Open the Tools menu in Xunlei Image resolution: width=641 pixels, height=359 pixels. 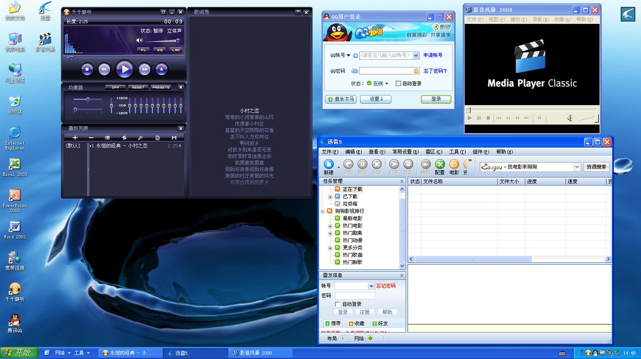(x=457, y=152)
